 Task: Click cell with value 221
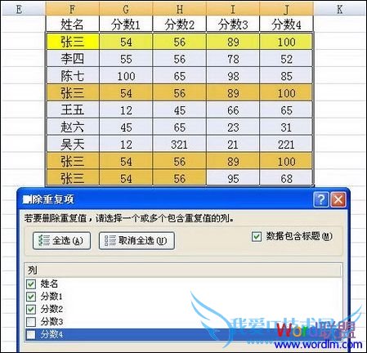[286, 145]
